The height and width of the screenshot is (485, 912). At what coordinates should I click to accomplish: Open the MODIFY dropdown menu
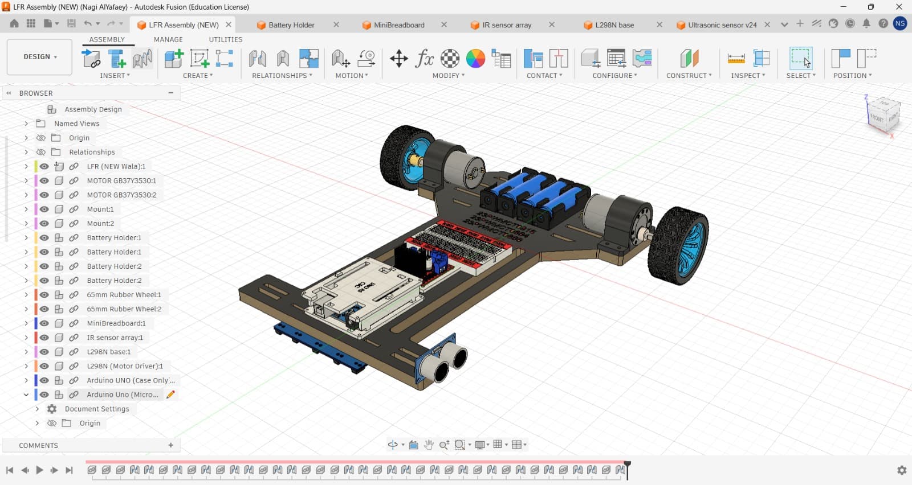[x=449, y=76]
